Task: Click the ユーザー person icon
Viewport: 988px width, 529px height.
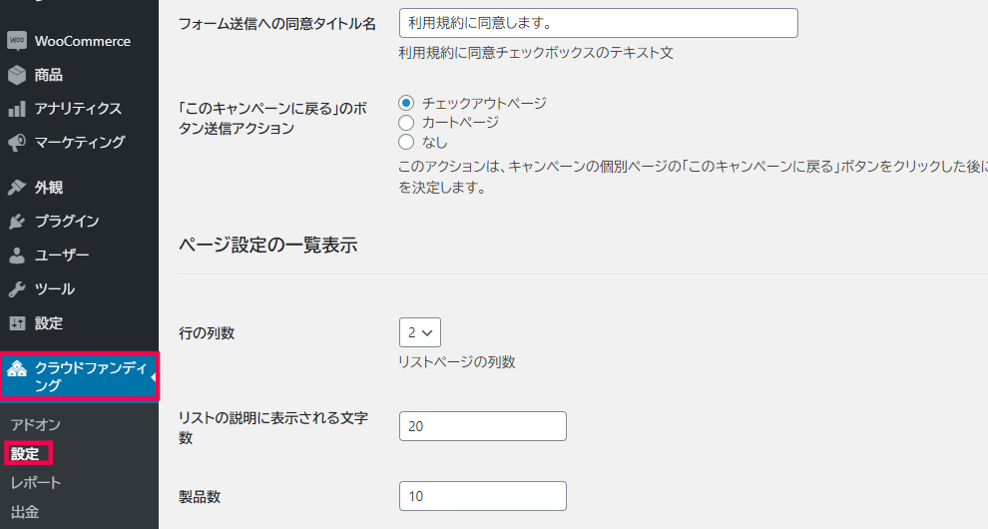Action: pos(17,256)
